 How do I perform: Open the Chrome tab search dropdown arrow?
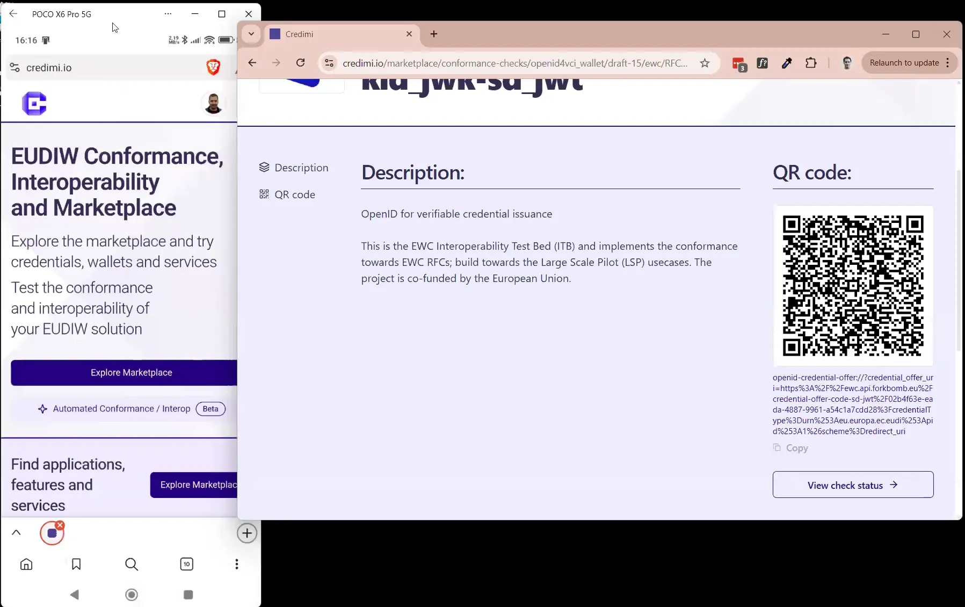click(x=251, y=34)
